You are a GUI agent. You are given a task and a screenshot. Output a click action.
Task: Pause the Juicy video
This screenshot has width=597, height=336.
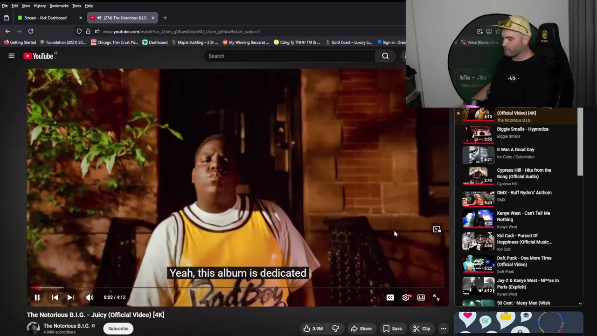pyautogui.click(x=37, y=297)
